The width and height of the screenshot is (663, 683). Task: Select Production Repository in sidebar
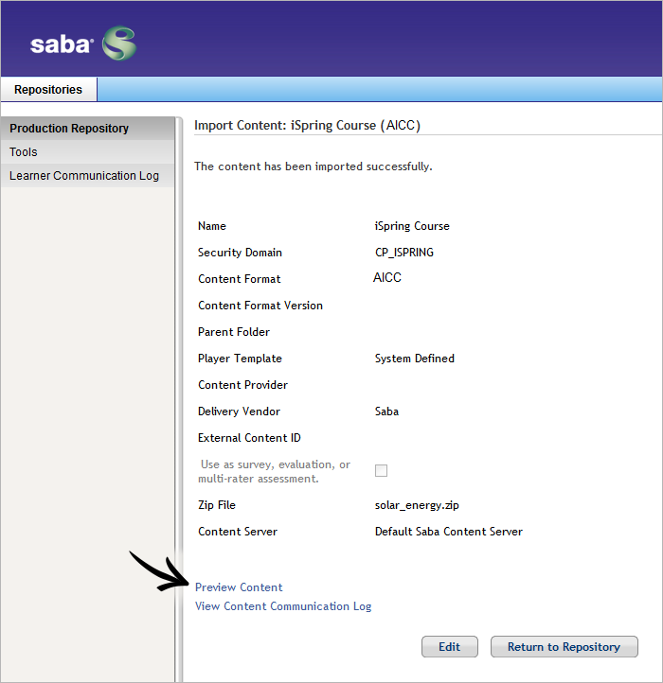coord(88,129)
